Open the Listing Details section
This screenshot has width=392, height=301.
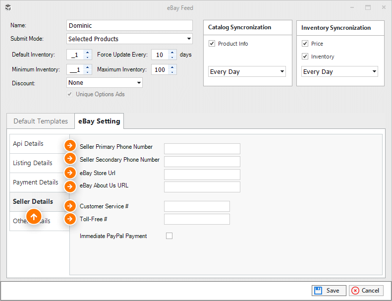click(40, 163)
